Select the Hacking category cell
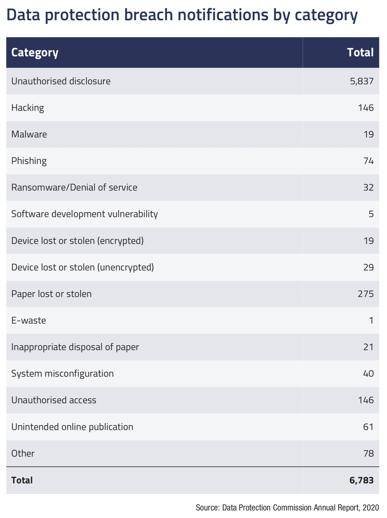Viewport: 387px width, 518px height. click(28, 108)
